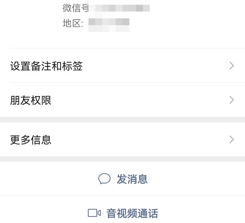Click the lighter blurred line below the region
The height and width of the screenshot is (223, 245).
[109, 29]
